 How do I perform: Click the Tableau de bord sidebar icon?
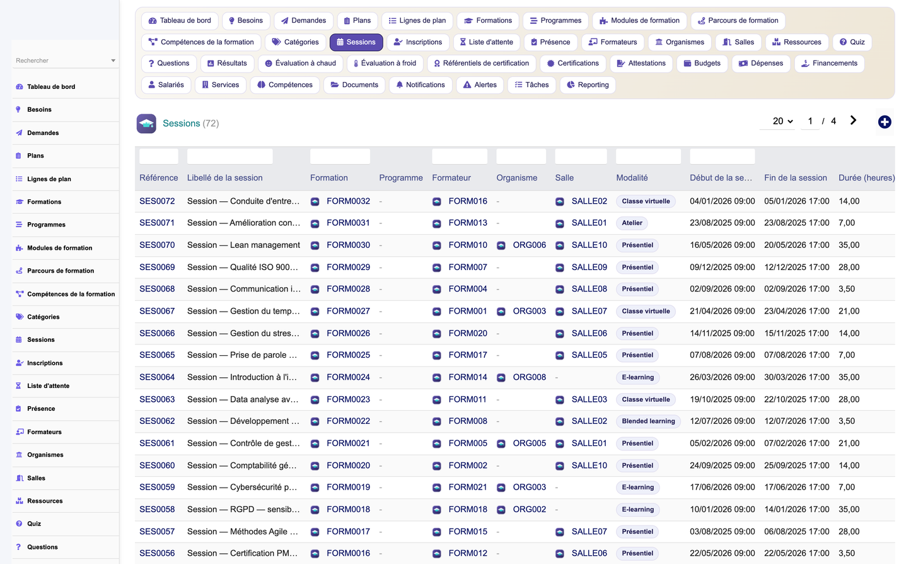[x=20, y=87]
